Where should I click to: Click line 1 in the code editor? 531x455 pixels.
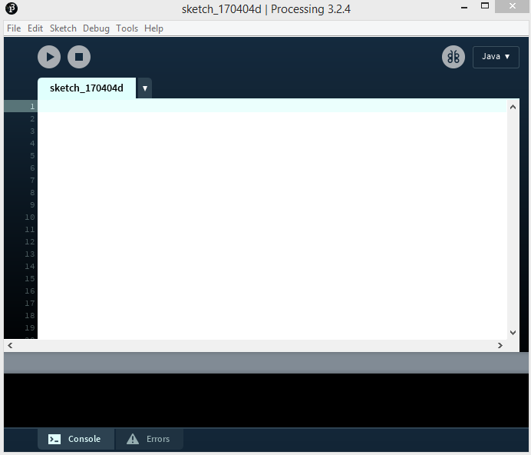(x=272, y=106)
